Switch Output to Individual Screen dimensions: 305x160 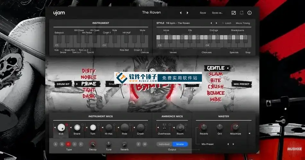164,144
